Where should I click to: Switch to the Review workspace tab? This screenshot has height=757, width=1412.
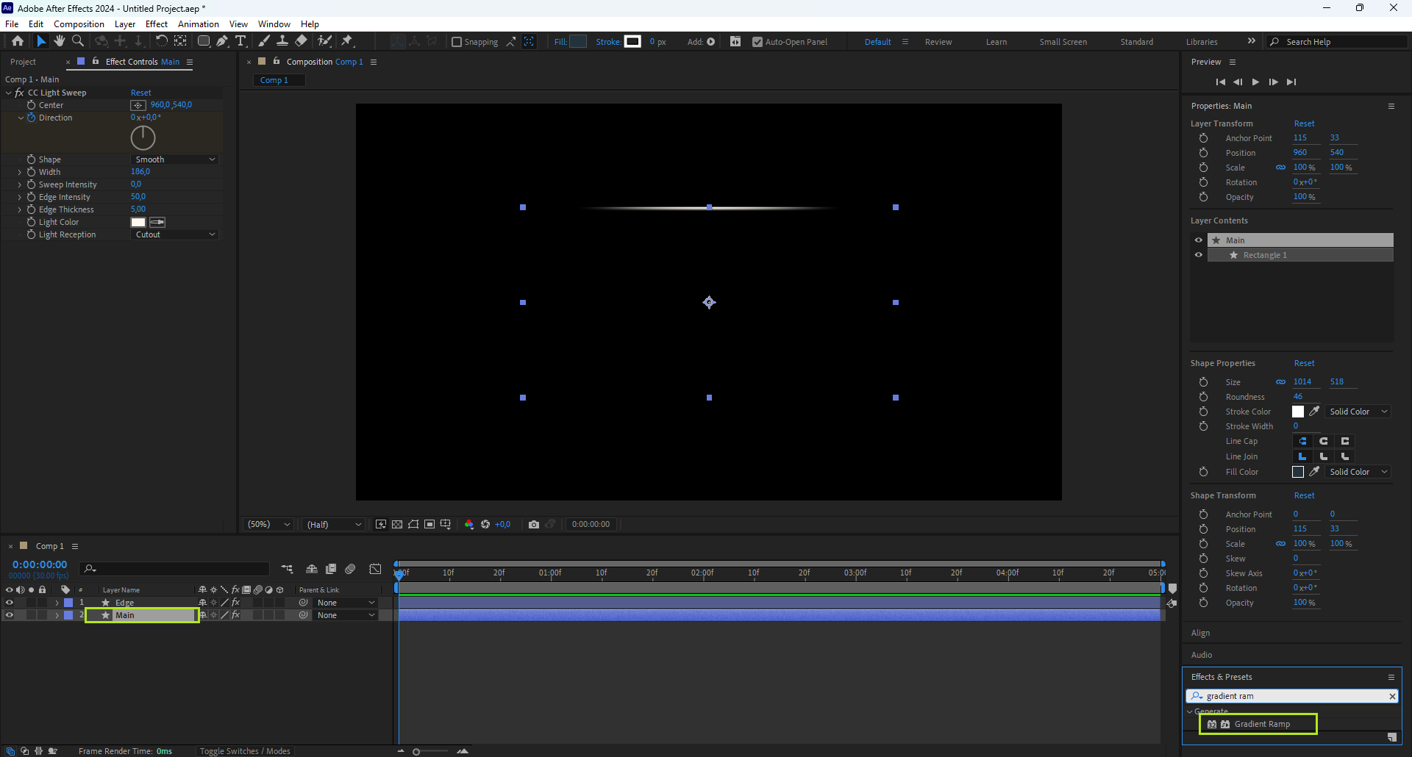click(938, 42)
